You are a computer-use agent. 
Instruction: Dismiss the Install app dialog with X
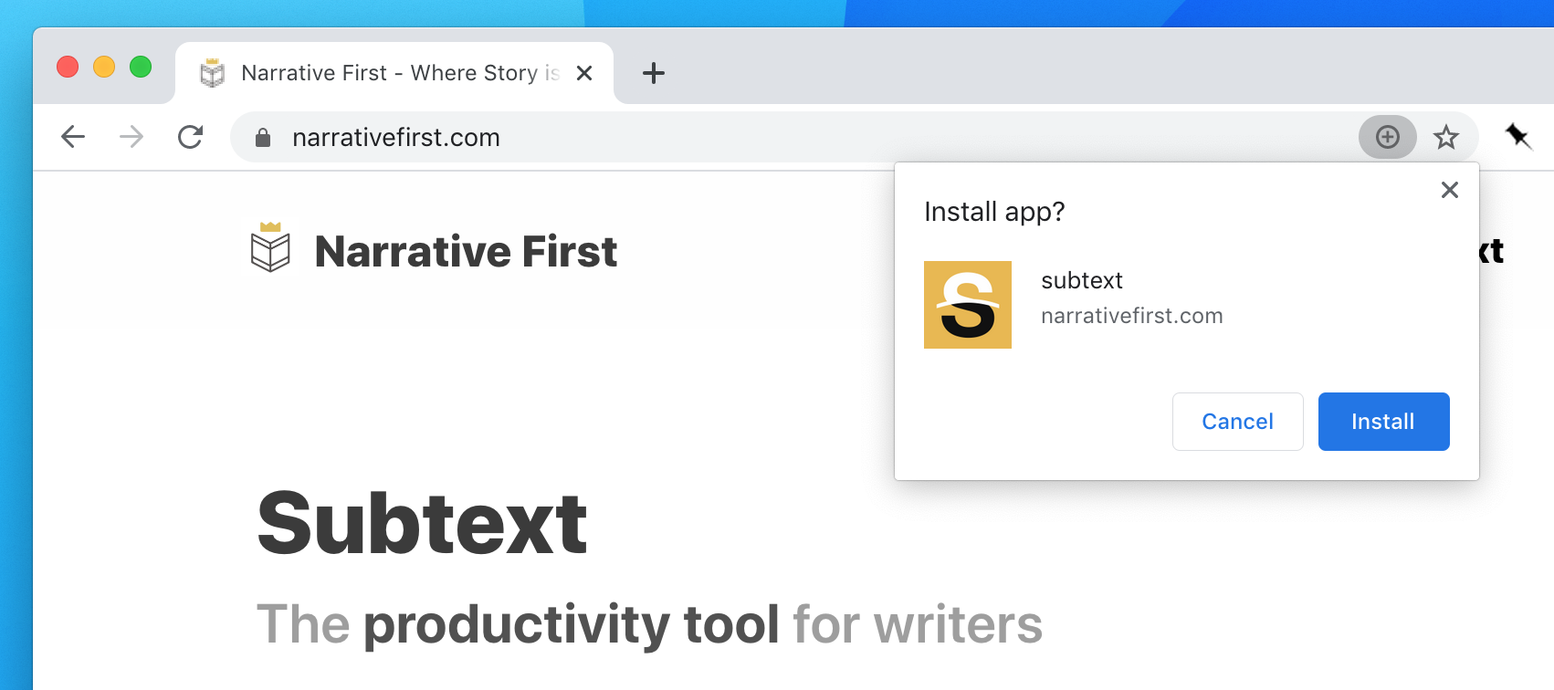1450,190
